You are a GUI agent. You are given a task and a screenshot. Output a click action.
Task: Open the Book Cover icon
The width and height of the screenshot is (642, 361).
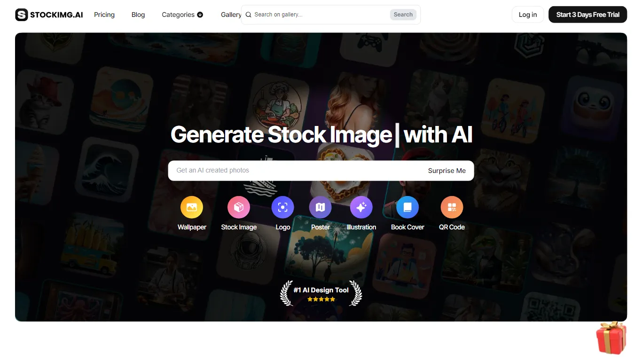[x=407, y=207]
